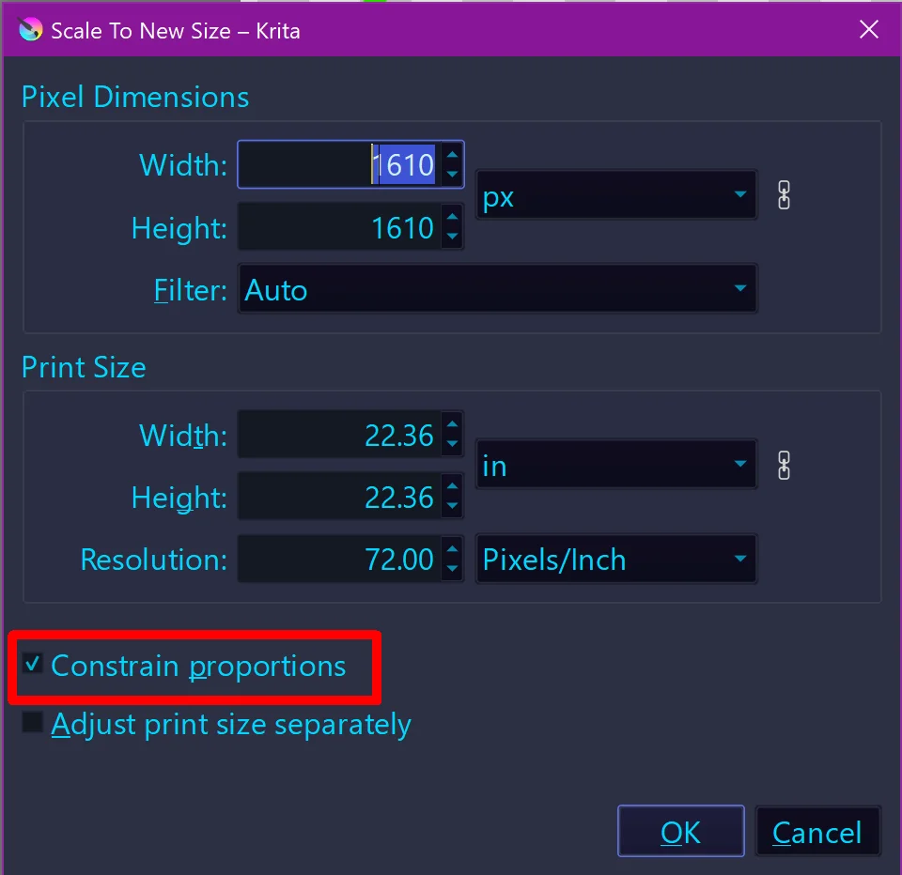The width and height of the screenshot is (902, 875).
Task: Enable Adjust print size separately
Action: [34, 723]
